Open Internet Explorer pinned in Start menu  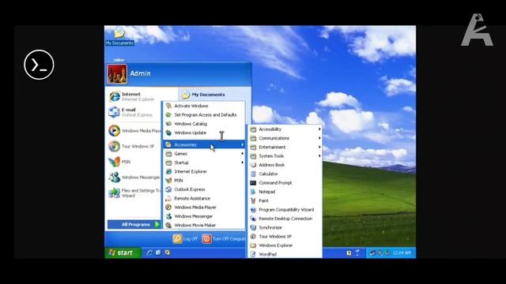pos(134,96)
